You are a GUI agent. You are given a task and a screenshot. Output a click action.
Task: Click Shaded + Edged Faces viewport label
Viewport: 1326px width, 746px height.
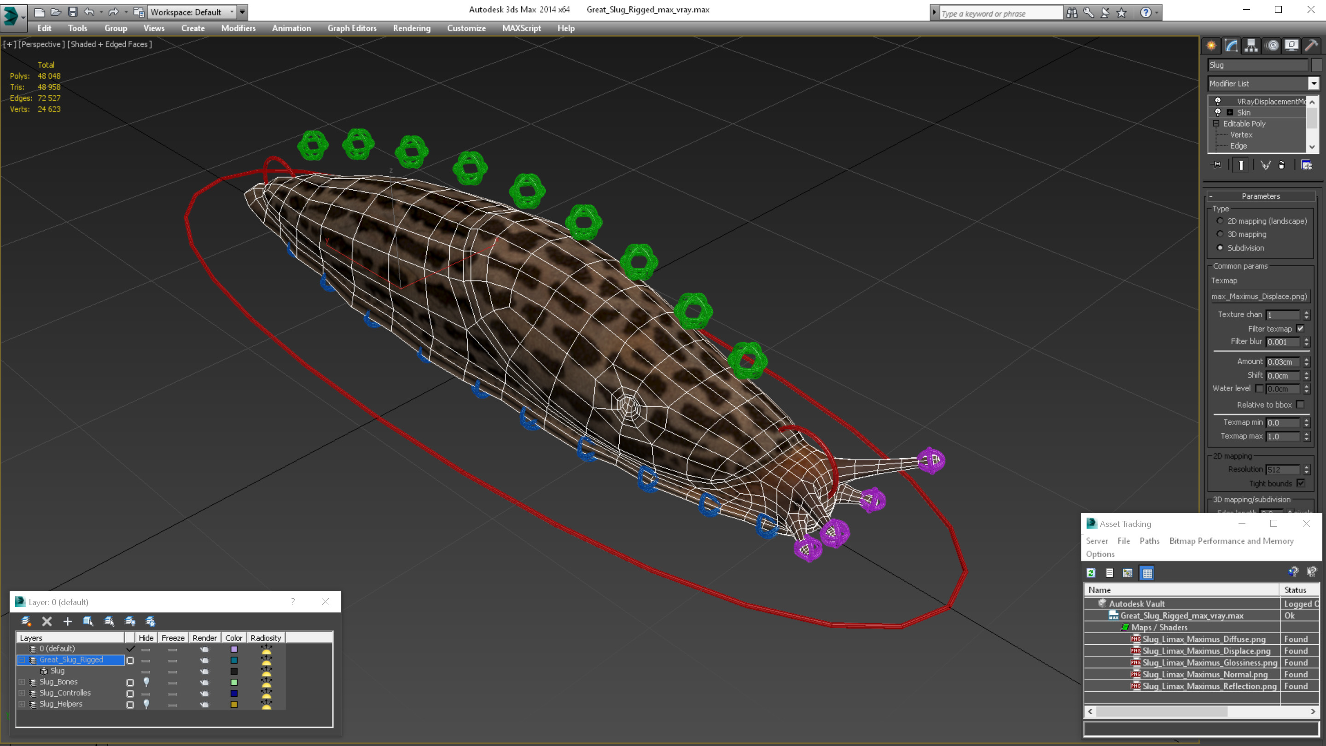coord(110,44)
